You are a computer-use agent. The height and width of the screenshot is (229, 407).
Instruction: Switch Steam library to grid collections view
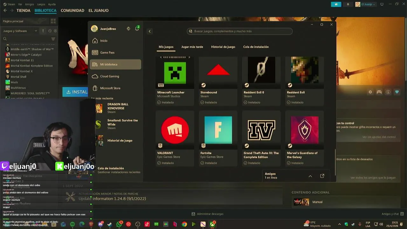[x=53, y=21]
